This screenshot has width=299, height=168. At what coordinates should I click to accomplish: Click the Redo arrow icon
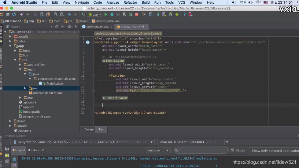point(28,14)
